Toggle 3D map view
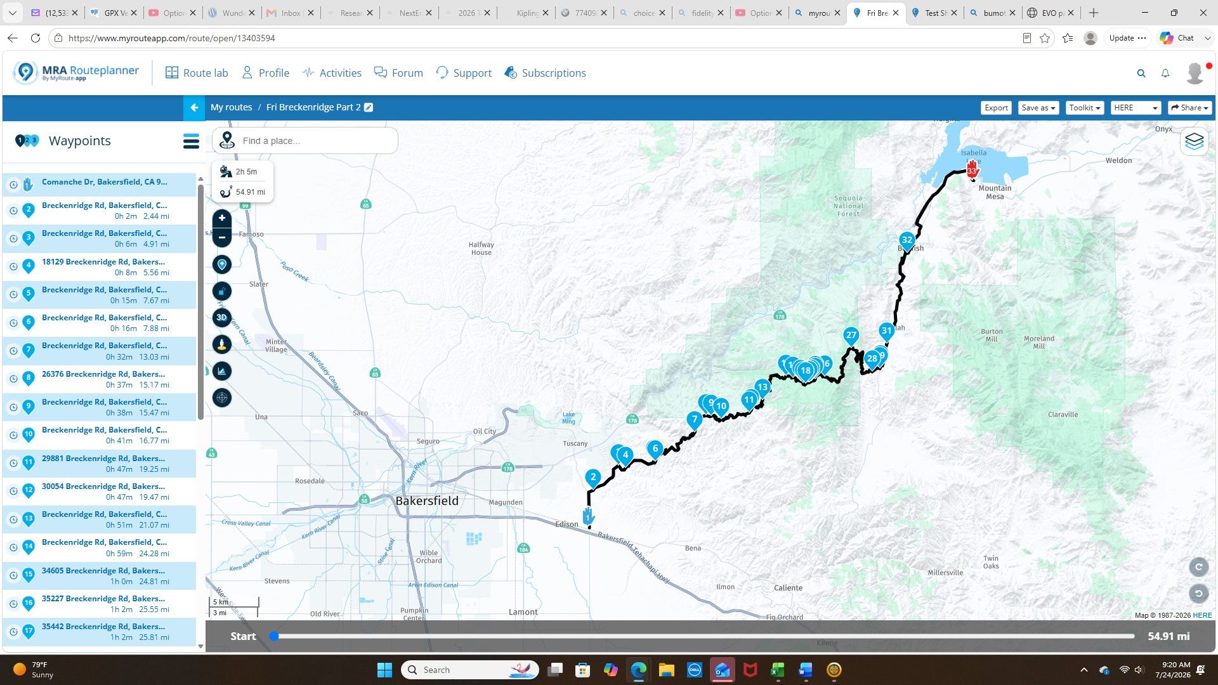 (221, 318)
